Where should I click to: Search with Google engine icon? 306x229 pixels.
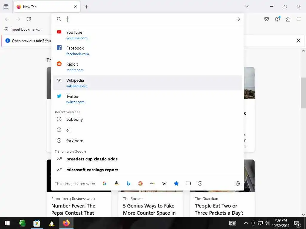[x=105, y=183]
